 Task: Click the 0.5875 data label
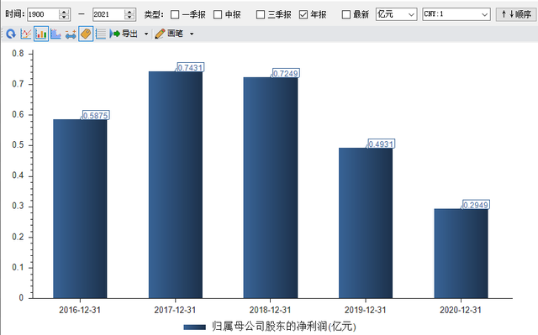click(x=96, y=115)
